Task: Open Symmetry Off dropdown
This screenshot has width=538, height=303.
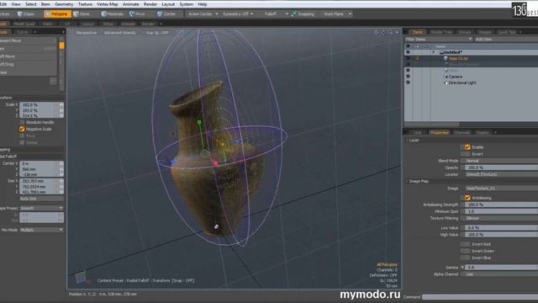Action: pyautogui.click(x=238, y=14)
